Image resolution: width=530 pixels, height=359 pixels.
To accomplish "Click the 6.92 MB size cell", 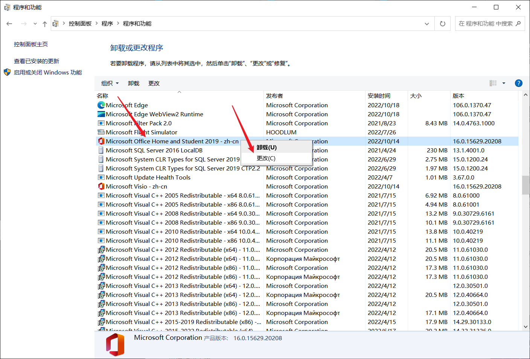I will (436, 196).
